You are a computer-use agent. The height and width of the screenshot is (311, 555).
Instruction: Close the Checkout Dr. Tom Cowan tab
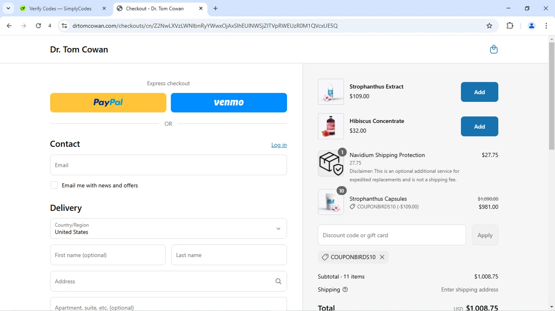point(201,8)
